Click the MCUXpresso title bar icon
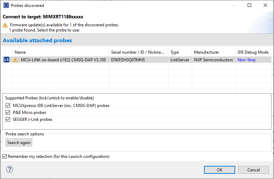Image resolution: width=274 pixels, height=179 pixels. (x=6, y=6)
